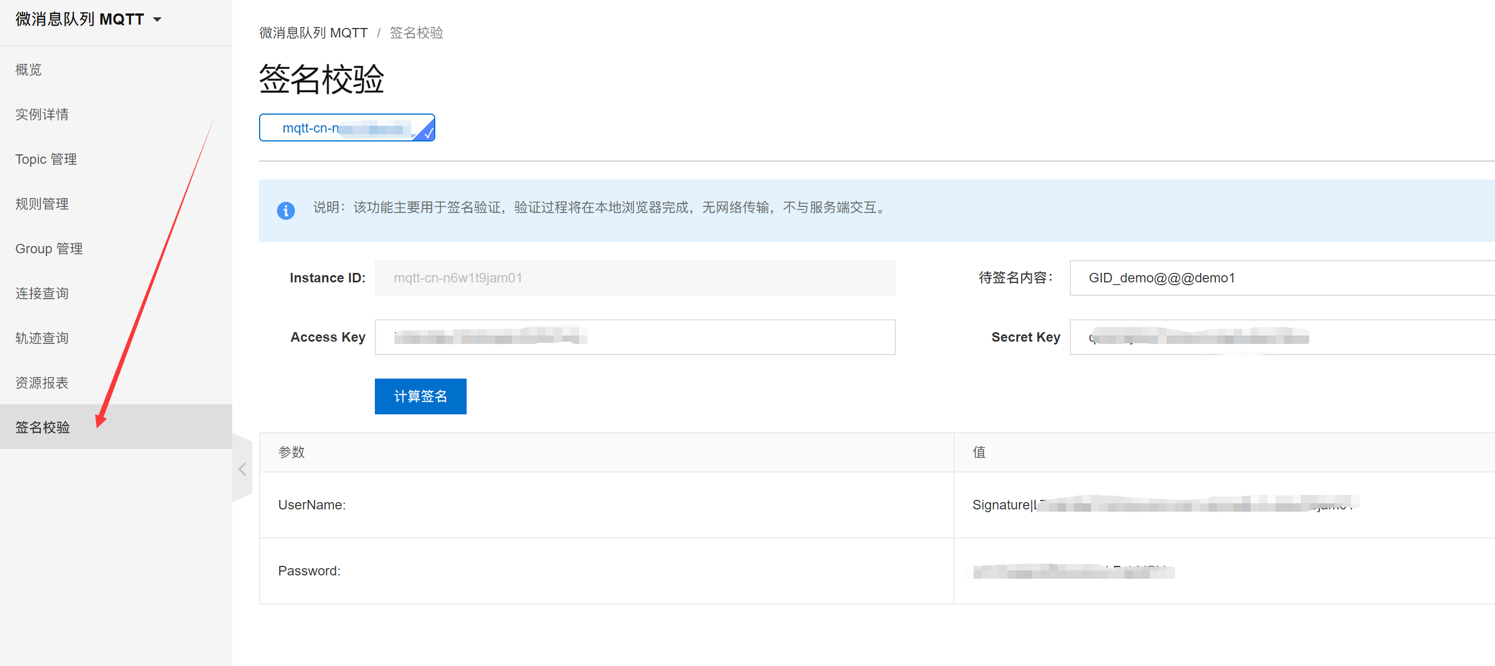
Task: Click the blue info icon in the notice
Action: 285,210
